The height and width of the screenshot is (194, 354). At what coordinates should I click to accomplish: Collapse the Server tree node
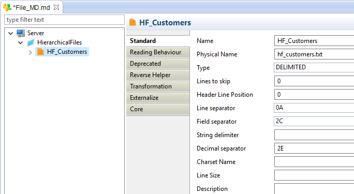[11, 34]
